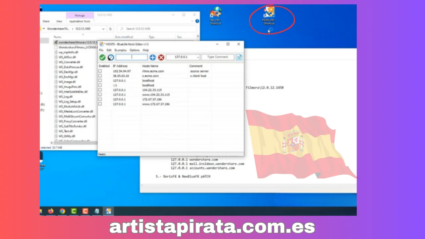Screen dimensions: 425x239
Task: Click the Enabled column header
Action: (x=104, y=66)
